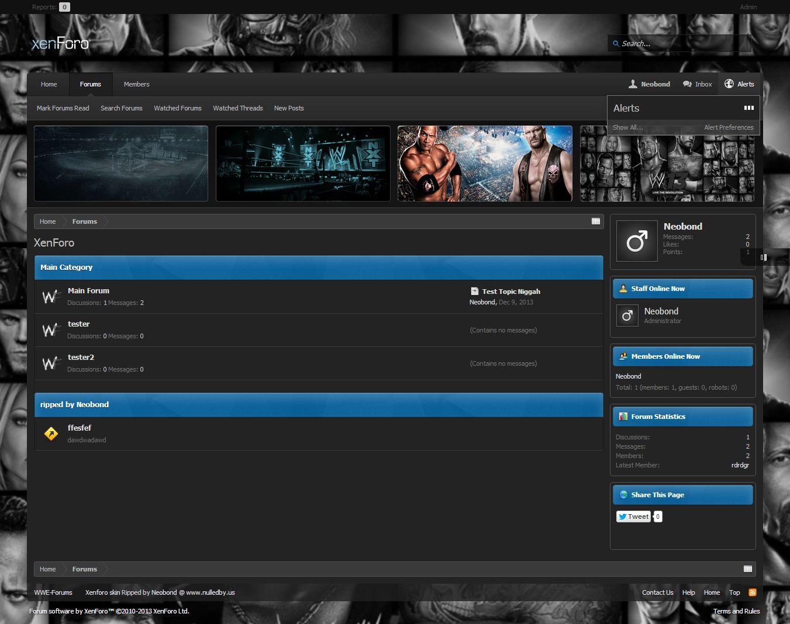Open quick navigation icon in top breadcrumb

pyautogui.click(x=595, y=221)
